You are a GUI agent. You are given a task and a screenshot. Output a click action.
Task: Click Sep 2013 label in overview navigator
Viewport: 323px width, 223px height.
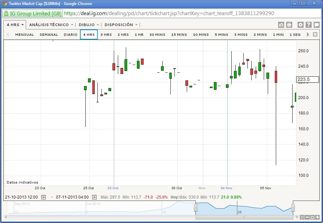(x=22, y=204)
